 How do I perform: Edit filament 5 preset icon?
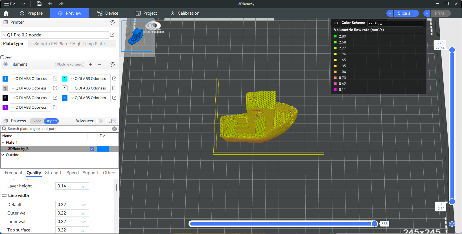pyautogui.click(x=55, y=98)
